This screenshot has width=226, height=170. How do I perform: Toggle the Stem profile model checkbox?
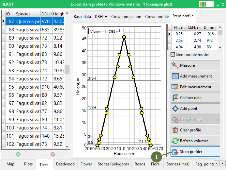(x=173, y=55)
